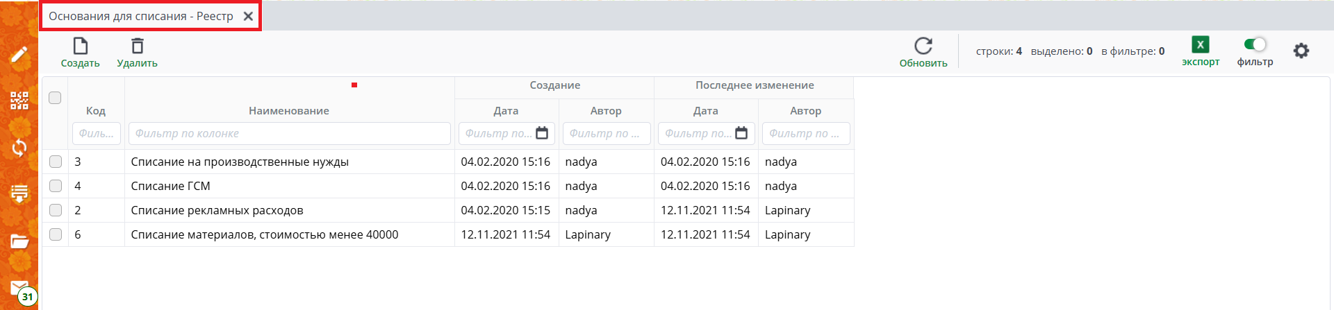Viewport: 1334px width, 310px height.
Task: Sort by the Код column header
Action: (96, 111)
